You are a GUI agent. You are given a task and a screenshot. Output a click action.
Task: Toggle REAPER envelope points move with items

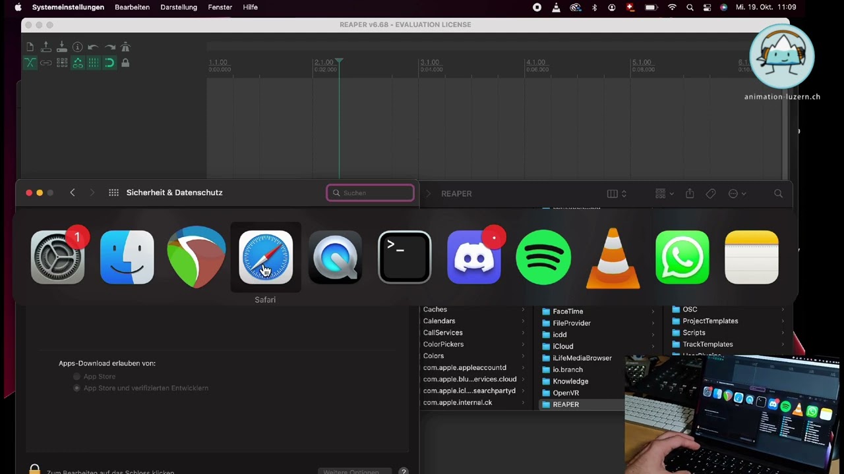pyautogui.click(x=78, y=63)
